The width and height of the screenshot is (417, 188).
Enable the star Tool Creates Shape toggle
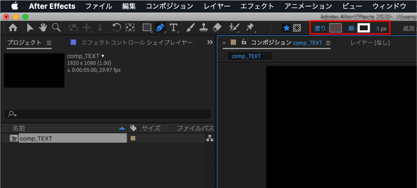pyautogui.click(x=286, y=28)
